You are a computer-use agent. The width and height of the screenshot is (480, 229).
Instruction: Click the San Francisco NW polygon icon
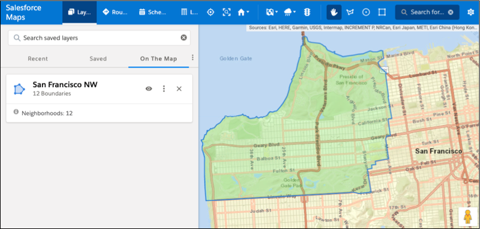pyautogui.click(x=19, y=89)
